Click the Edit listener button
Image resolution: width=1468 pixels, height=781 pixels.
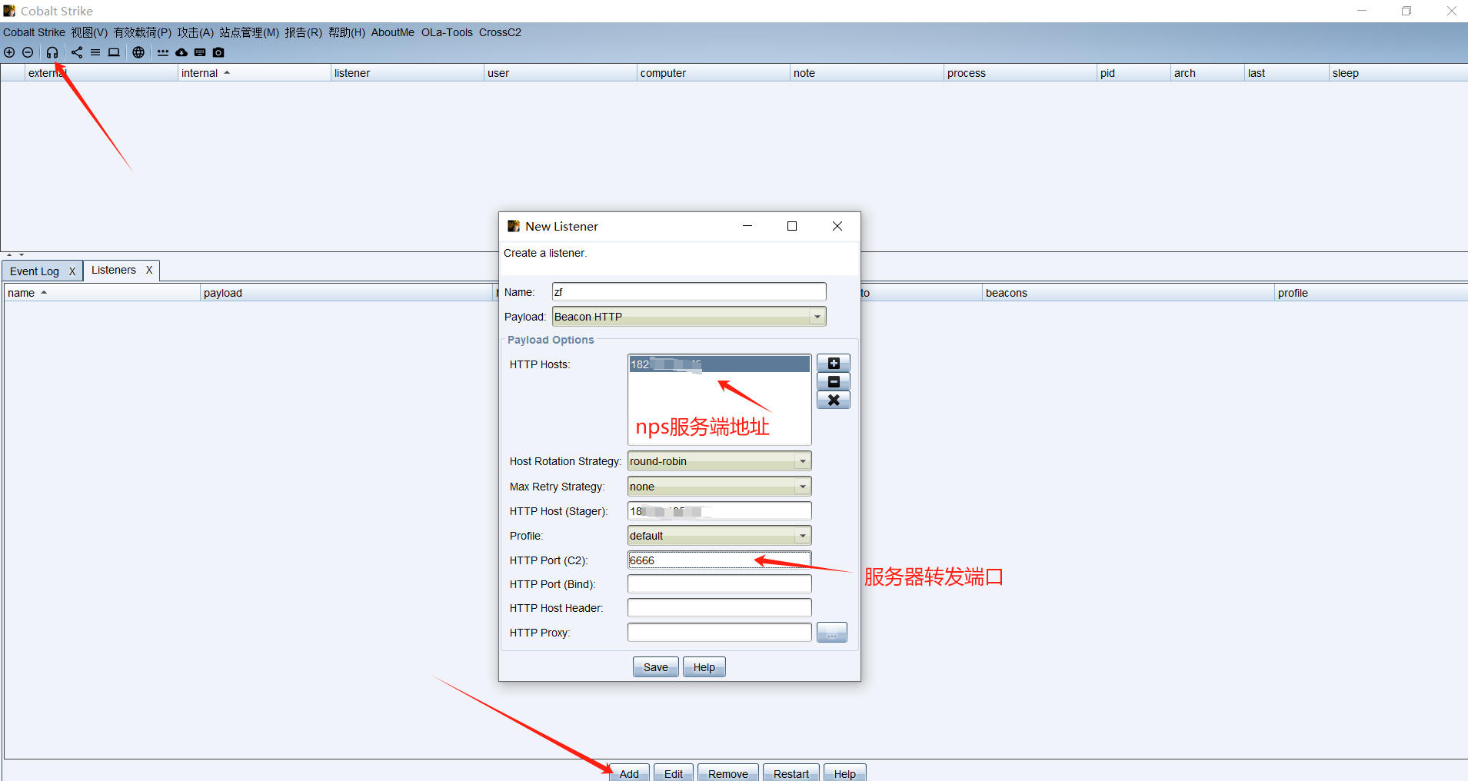674,773
